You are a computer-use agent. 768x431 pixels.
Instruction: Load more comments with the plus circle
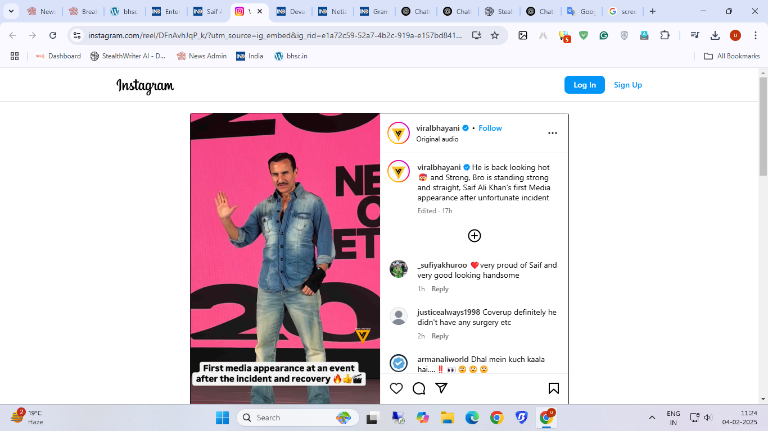[475, 236]
